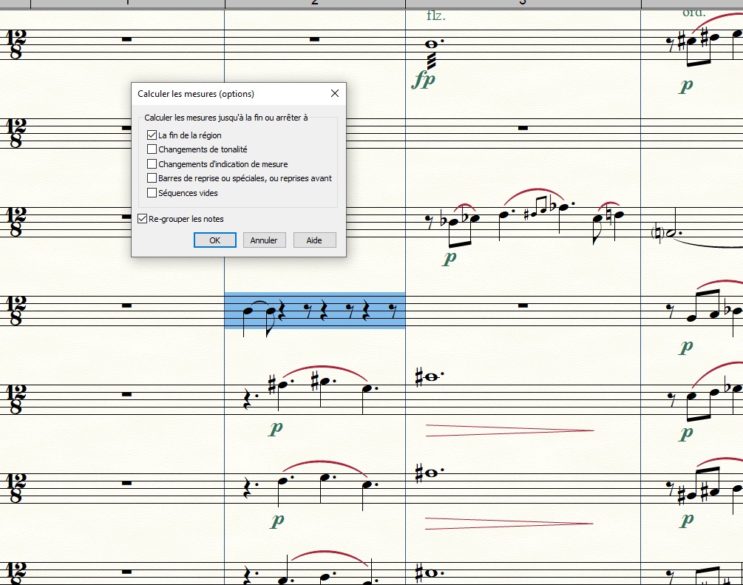The height and width of the screenshot is (585, 743).
Task: Click the whole rest in top staff measure 2
Action: (314, 38)
